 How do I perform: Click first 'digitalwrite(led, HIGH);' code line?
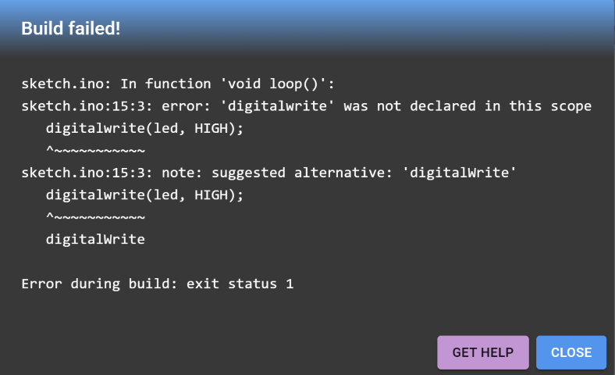tap(144, 128)
